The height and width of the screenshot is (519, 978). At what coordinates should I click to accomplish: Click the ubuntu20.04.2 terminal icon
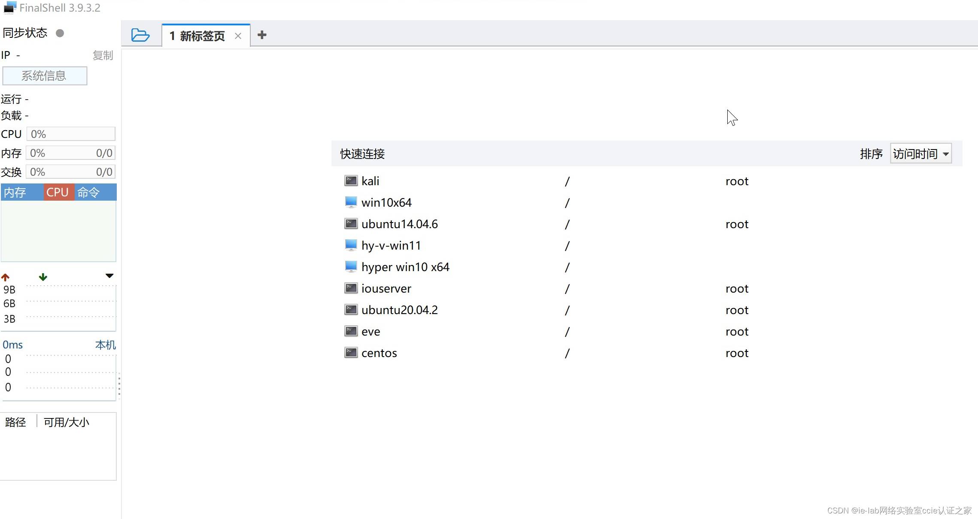[351, 310]
